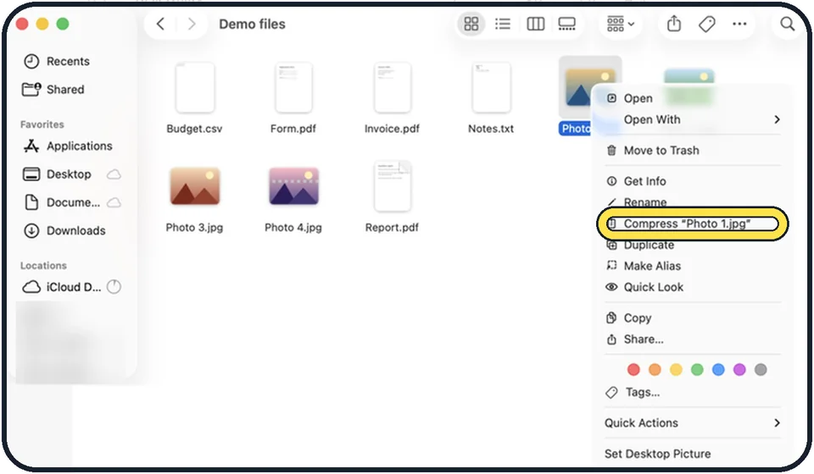Apply the blue tag color
Image resolution: width=814 pixels, height=474 pixels.
click(x=718, y=369)
